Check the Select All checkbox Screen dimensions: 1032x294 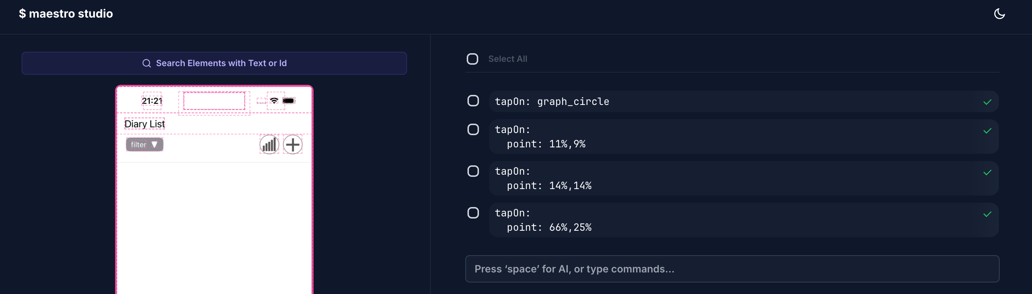pyautogui.click(x=472, y=59)
